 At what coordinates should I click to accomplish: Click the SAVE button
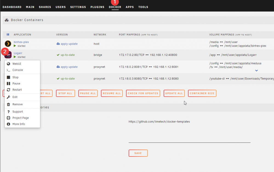tap(138, 153)
